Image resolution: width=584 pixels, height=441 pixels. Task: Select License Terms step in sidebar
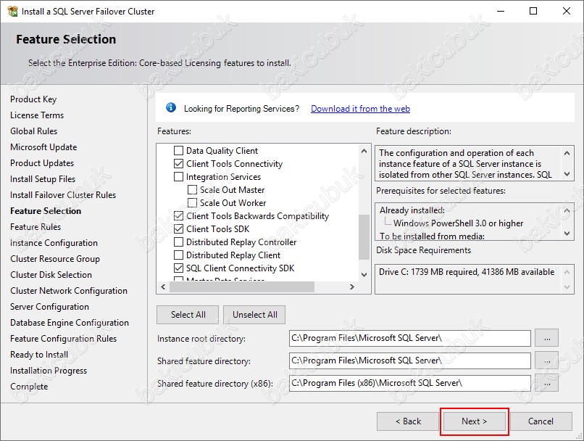click(x=37, y=115)
